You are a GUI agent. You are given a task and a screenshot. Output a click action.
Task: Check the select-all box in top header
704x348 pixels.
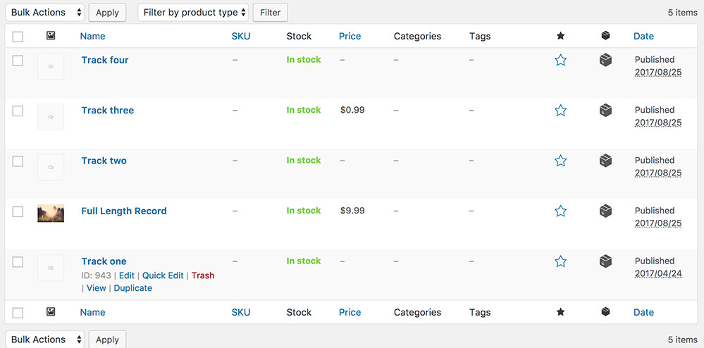pos(18,37)
